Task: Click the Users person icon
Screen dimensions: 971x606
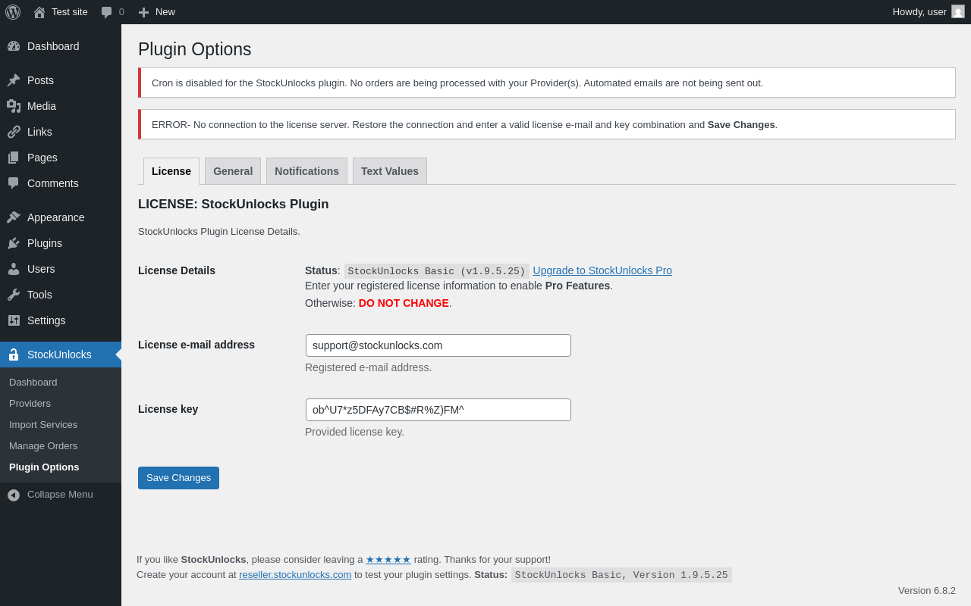Action: point(14,269)
